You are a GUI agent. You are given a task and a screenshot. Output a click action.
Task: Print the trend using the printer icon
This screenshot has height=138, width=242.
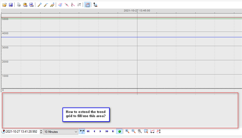coord(19,5)
